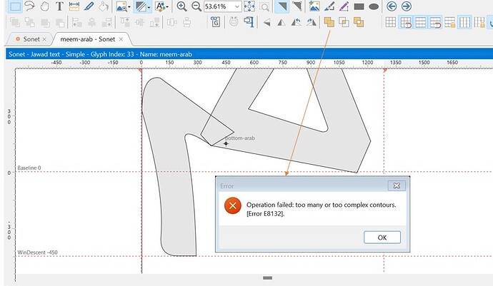Close the meem-arab - Sonet tab
This screenshot has height=286, width=493.
(x=121, y=39)
